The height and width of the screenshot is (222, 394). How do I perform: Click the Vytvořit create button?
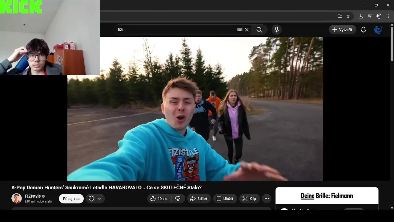[x=342, y=30]
